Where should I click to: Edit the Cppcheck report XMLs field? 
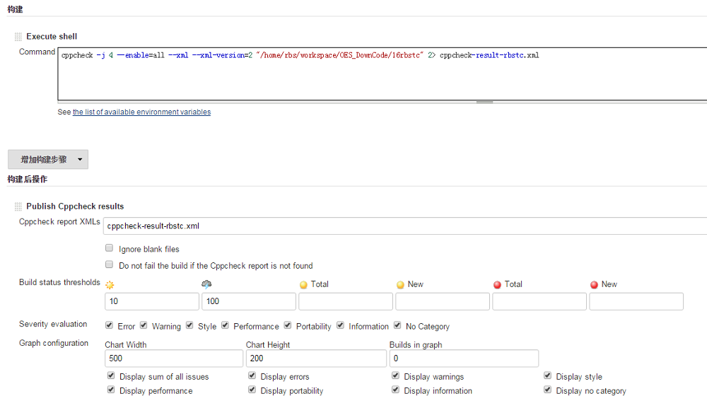[283, 226]
